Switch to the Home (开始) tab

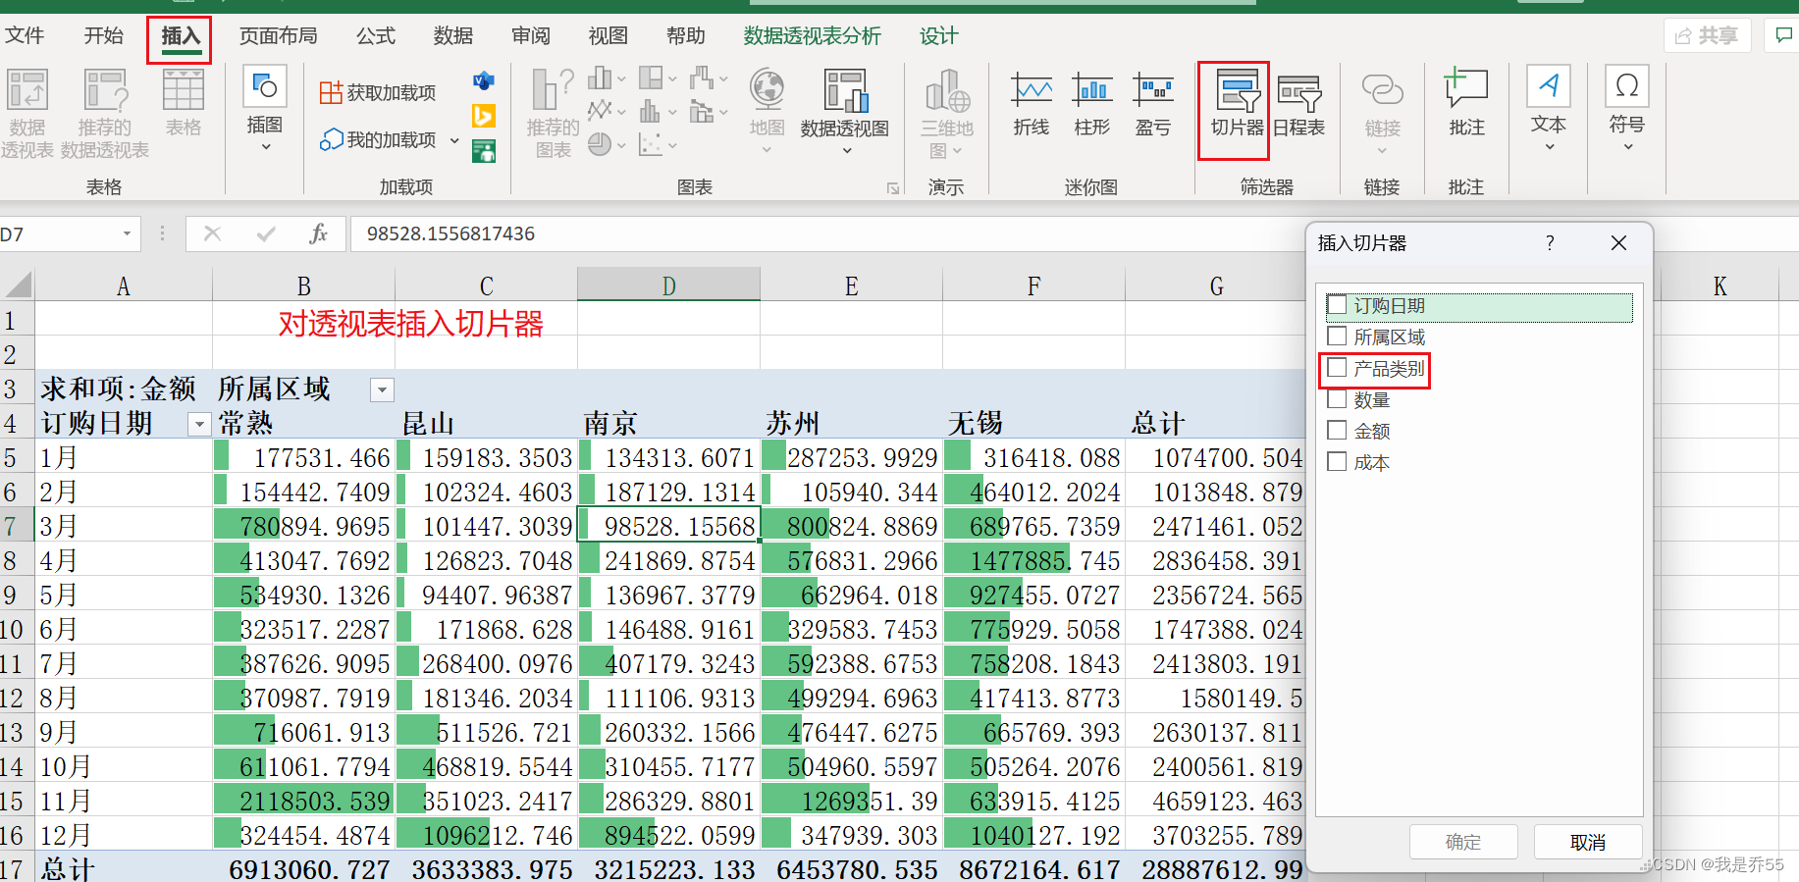click(104, 35)
